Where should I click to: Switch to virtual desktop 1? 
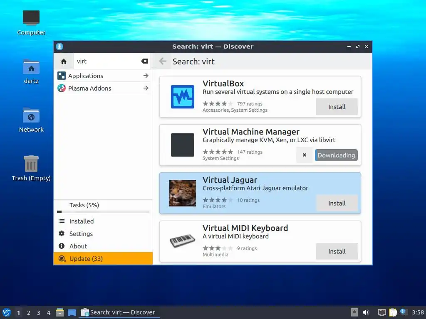pyautogui.click(x=18, y=313)
